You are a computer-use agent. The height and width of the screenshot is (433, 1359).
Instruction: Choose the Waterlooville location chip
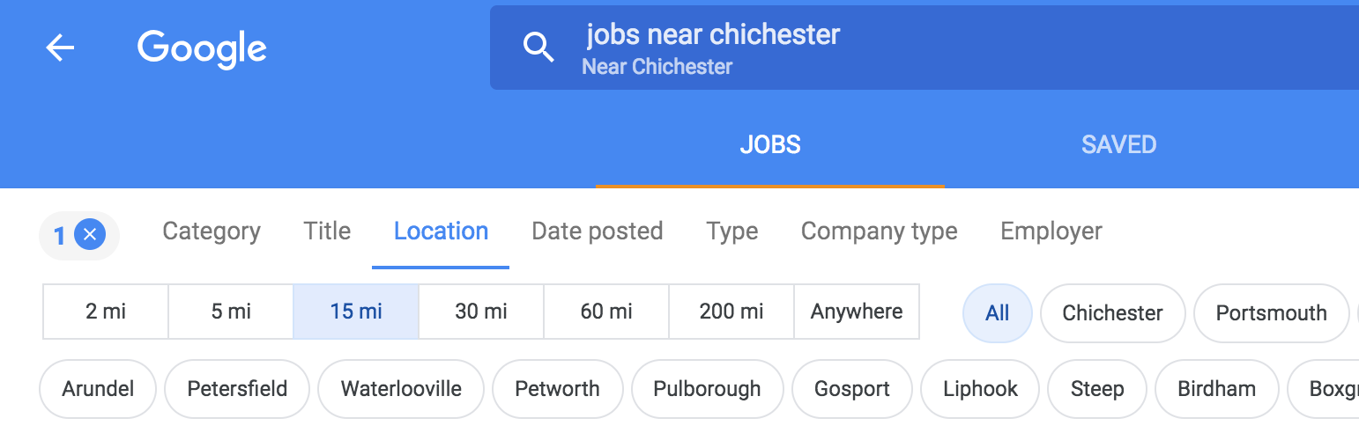pos(401,389)
